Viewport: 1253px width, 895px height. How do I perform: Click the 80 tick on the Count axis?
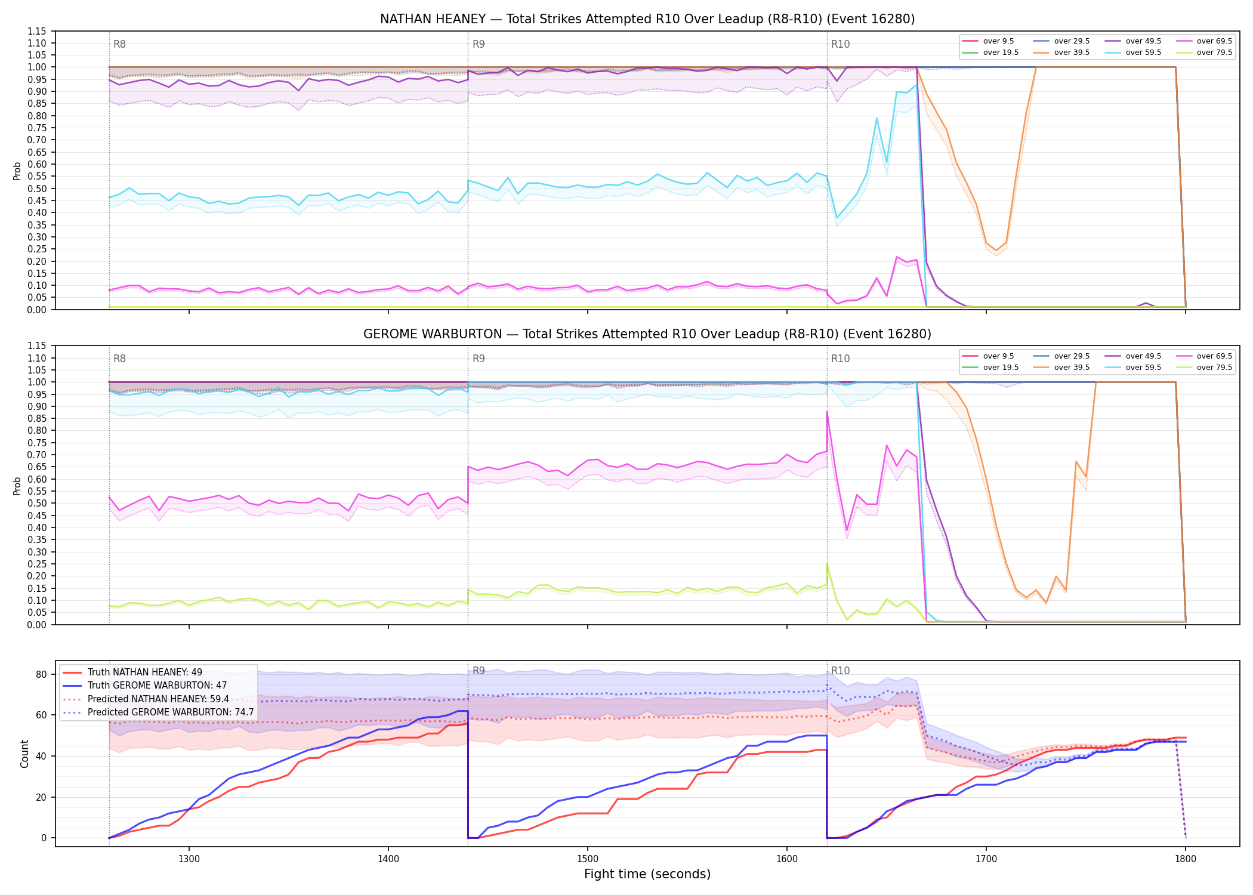[41, 674]
